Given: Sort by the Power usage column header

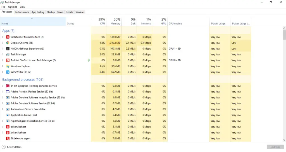Looking at the screenshot, I should point(220,21).
